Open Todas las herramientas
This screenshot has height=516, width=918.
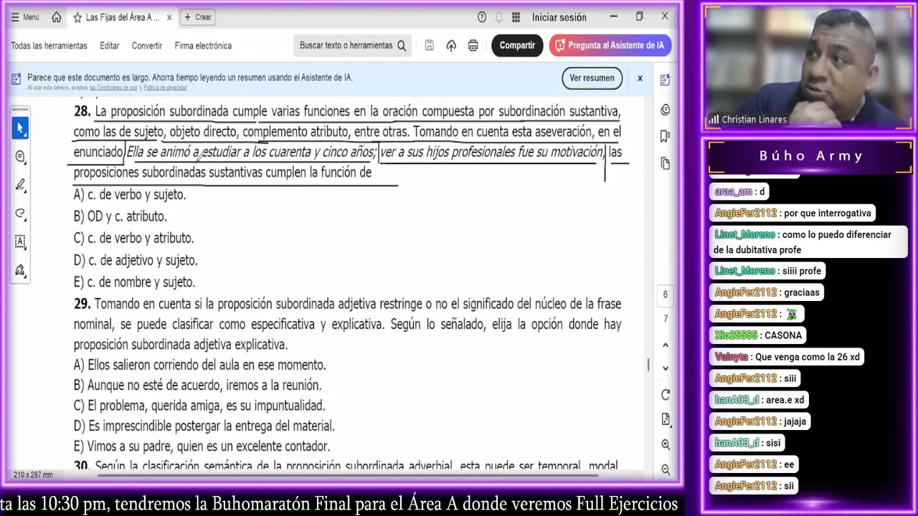click(x=49, y=45)
